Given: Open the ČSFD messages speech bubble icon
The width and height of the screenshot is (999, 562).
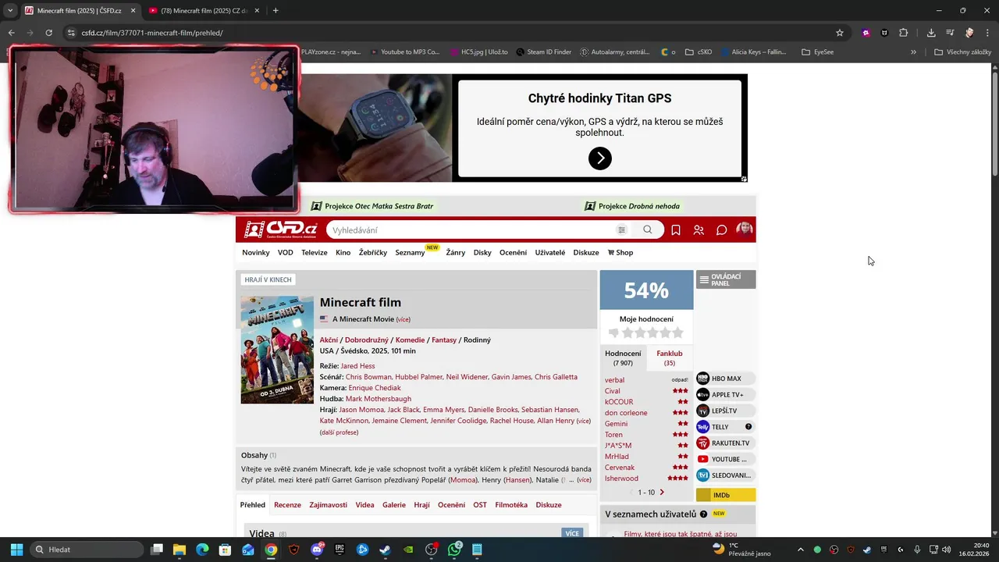Looking at the screenshot, I should pyautogui.click(x=722, y=230).
